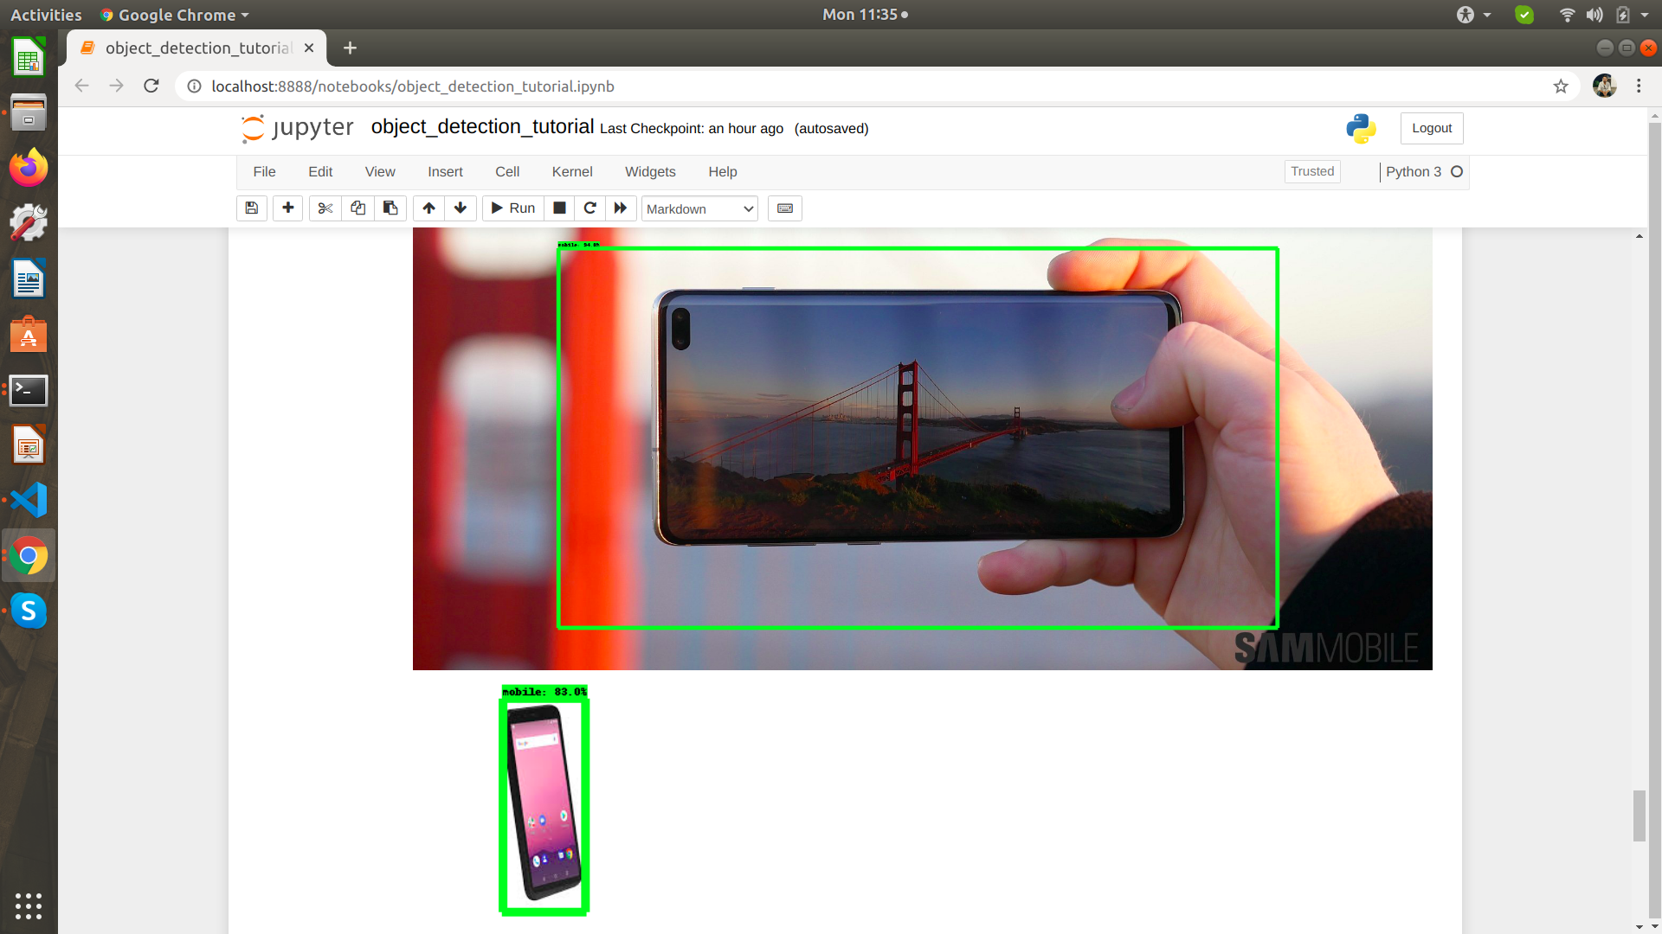Image resolution: width=1662 pixels, height=934 pixels.
Task: Bookmark this page with star icon
Action: click(x=1560, y=86)
